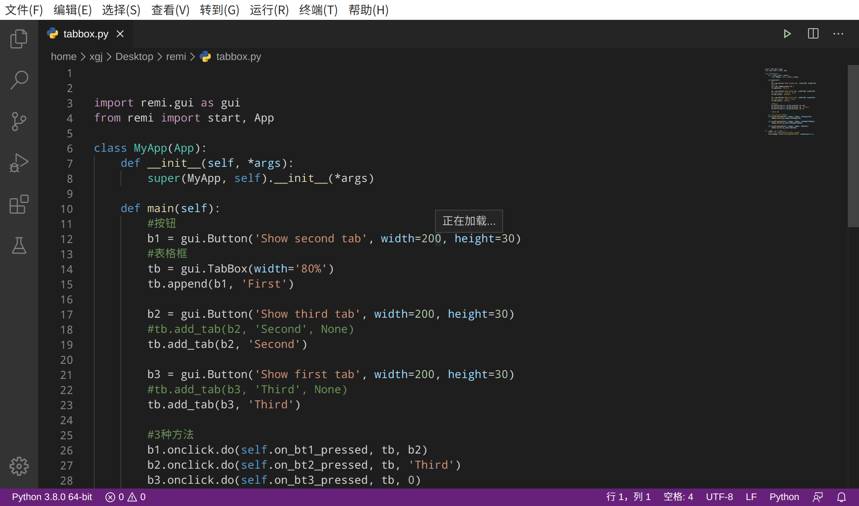
Task: Select the tabbox.py editor tab
Action: (85, 34)
